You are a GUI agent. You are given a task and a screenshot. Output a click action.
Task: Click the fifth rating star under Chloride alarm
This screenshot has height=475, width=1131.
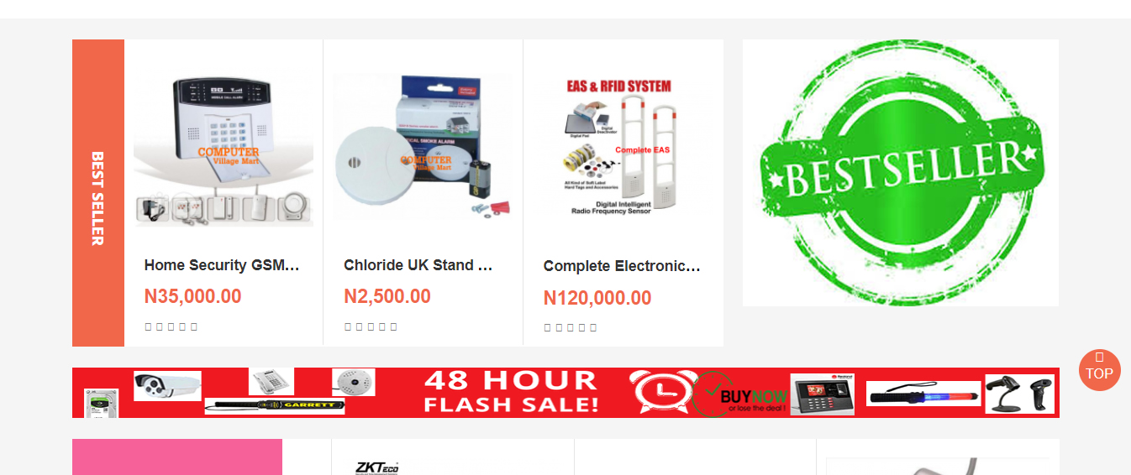(x=393, y=326)
